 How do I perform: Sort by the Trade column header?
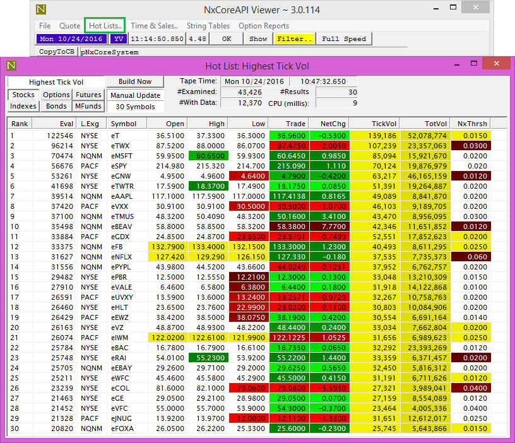pyautogui.click(x=288, y=124)
